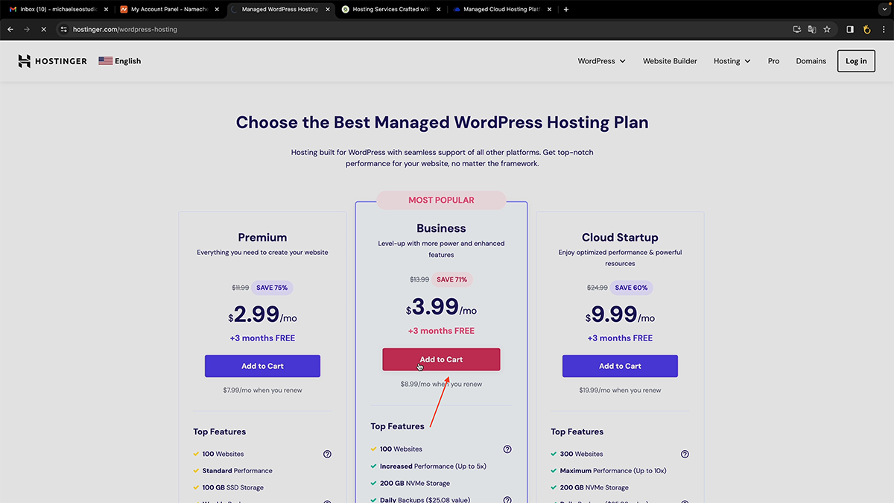894x503 pixels.
Task: Click the SAVE 71% badge
Action: (x=451, y=279)
